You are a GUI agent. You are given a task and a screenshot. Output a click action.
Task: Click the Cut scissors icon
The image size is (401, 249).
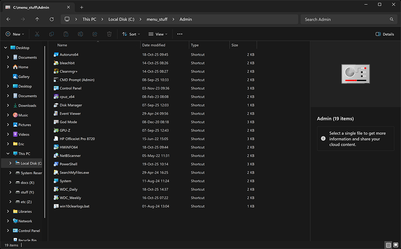(x=37, y=34)
